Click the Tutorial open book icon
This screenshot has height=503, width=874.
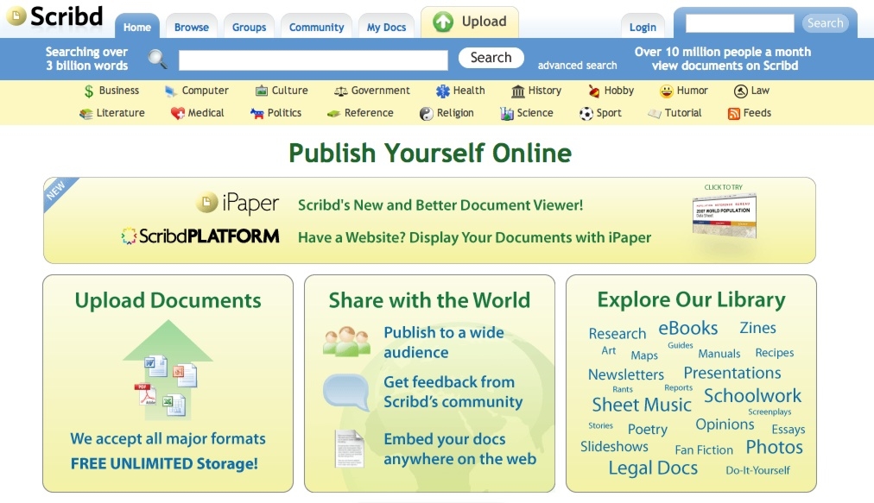[x=655, y=114]
